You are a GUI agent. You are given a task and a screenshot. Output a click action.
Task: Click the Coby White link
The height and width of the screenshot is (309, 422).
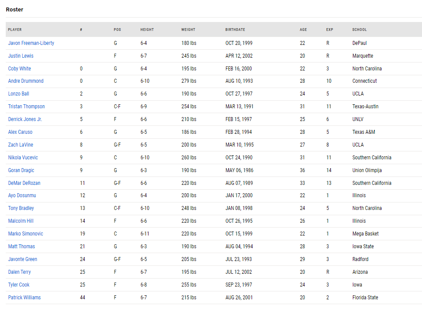coord(19,68)
